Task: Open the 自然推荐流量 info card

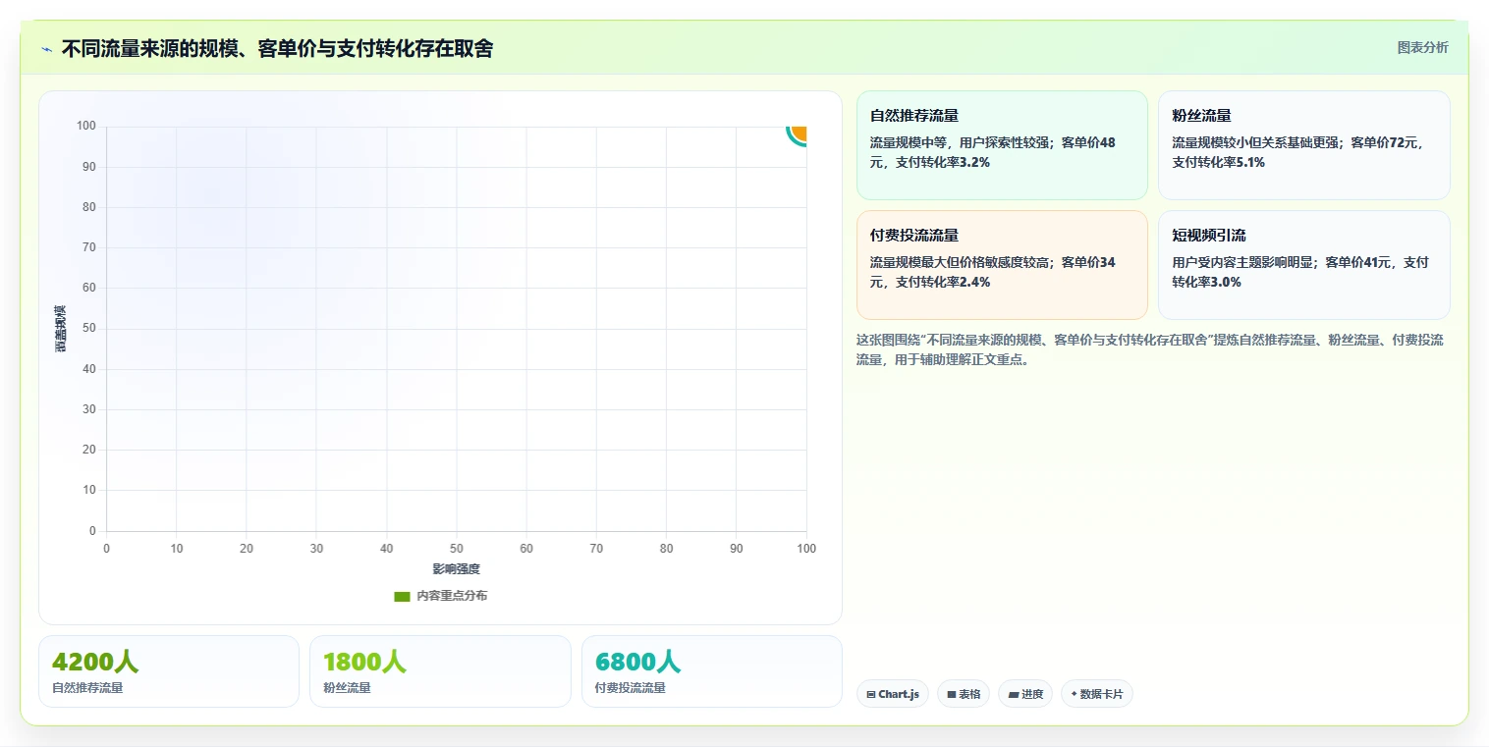Action: pyautogui.click(x=1002, y=145)
